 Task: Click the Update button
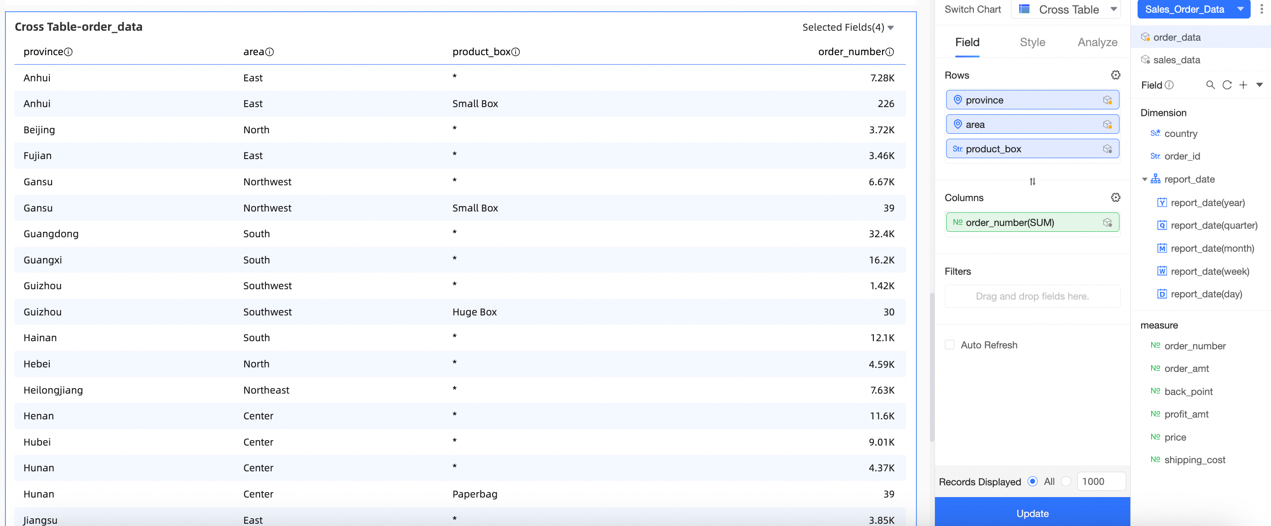pyautogui.click(x=1032, y=513)
